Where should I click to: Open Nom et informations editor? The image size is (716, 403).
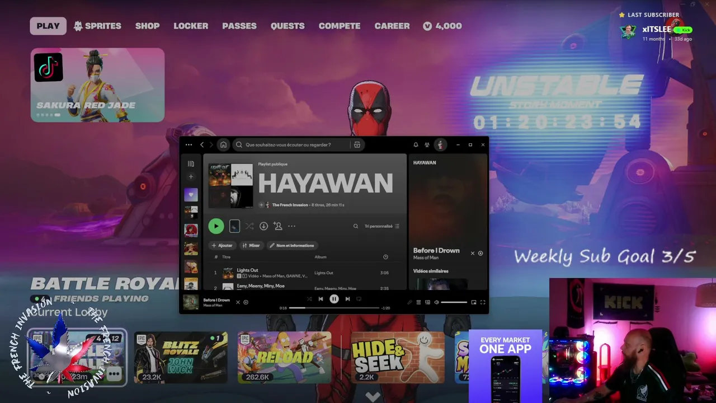tap(291, 245)
